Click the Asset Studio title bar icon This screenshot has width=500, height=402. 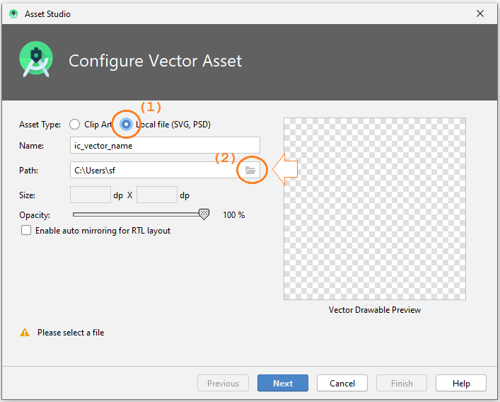(x=13, y=13)
